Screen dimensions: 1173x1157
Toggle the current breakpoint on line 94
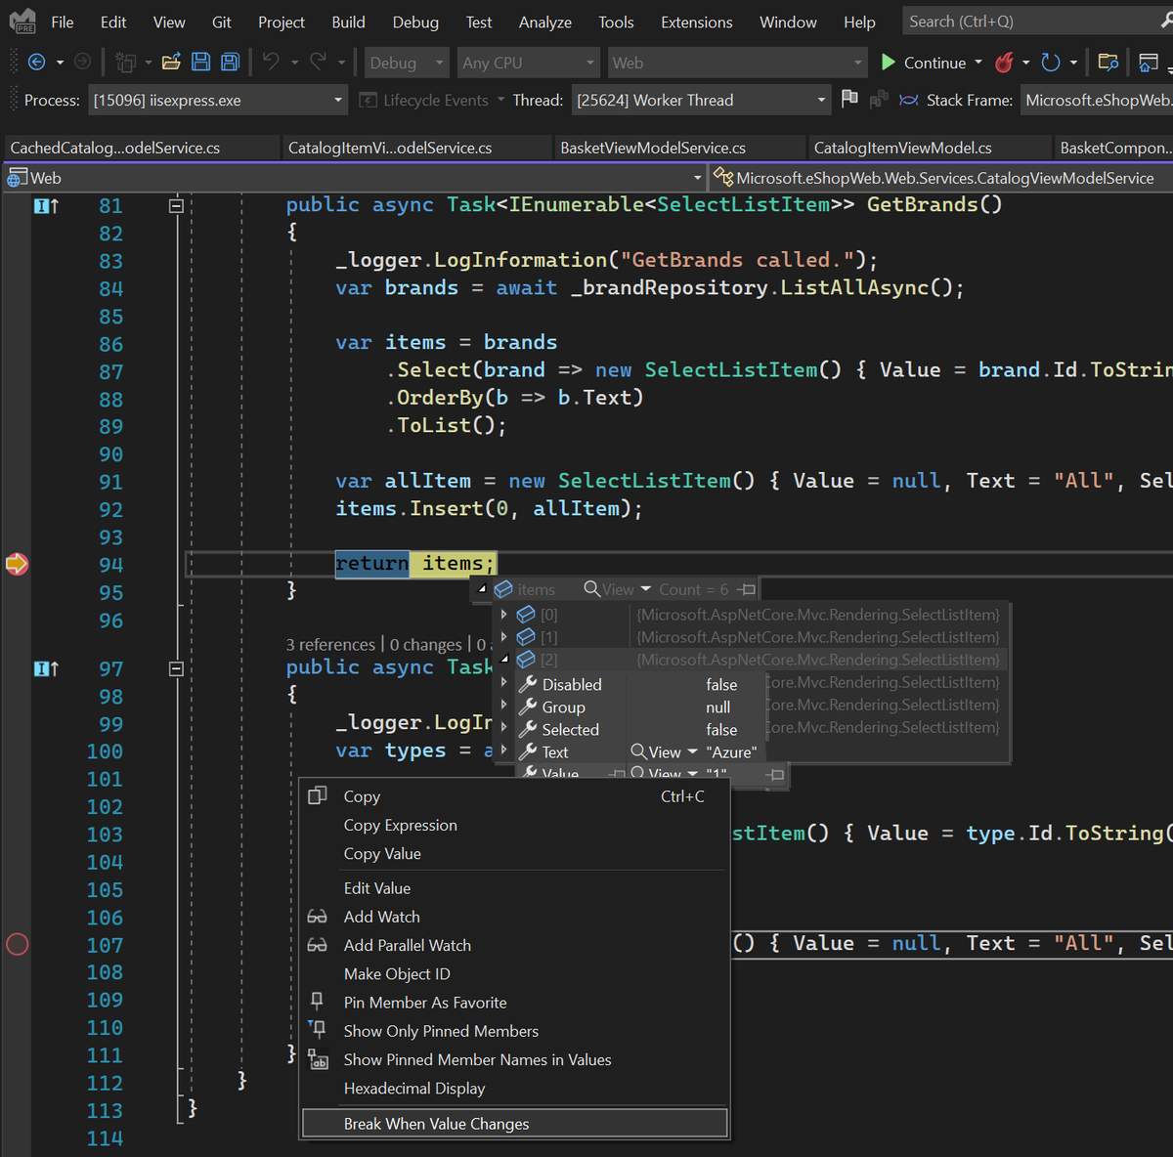18,564
